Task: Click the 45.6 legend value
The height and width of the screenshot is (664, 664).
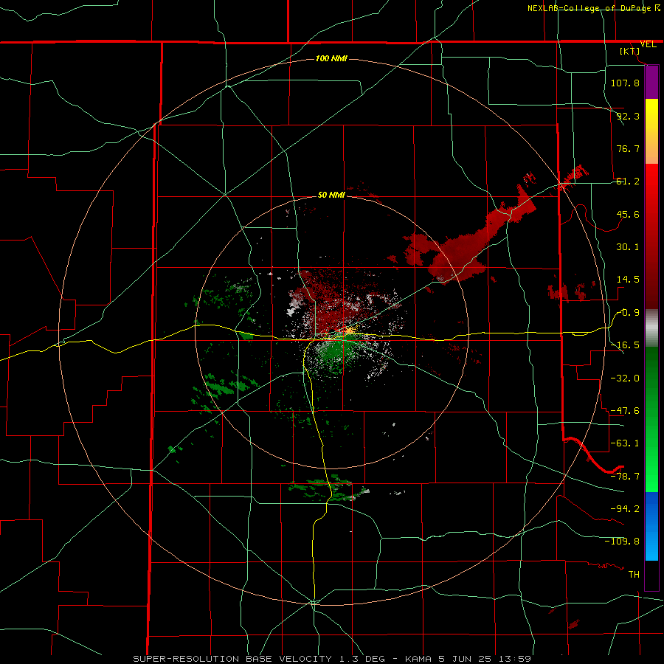Action: pos(628,214)
